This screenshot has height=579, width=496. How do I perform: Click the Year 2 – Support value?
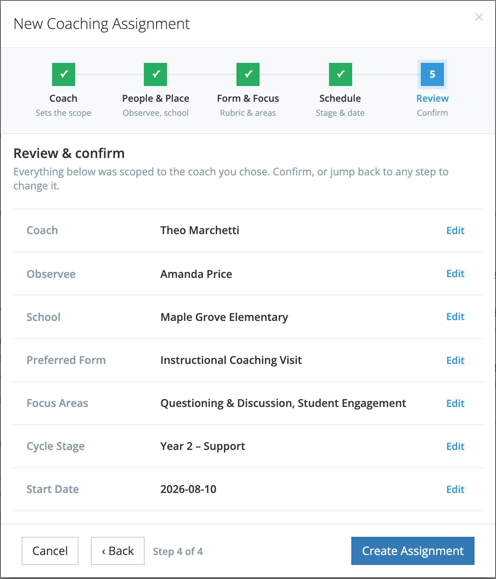coord(203,446)
